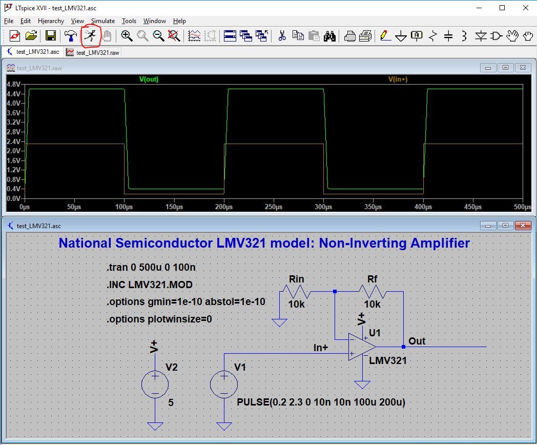Click the .options gmin abstol directive
Viewport: 537px width, 445px height.
(186, 301)
